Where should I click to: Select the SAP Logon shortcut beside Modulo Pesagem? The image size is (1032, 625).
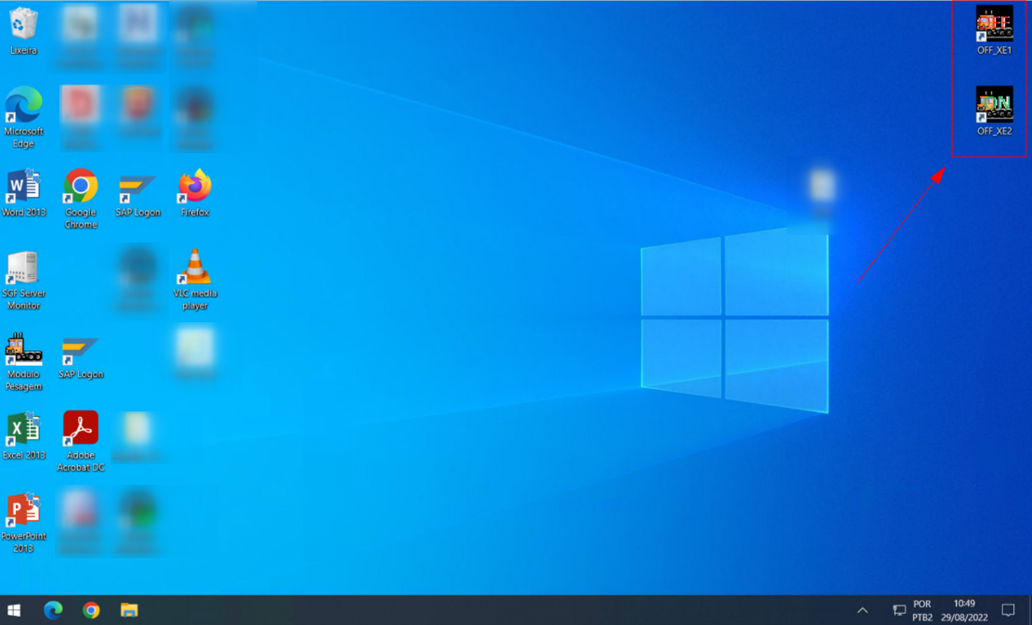point(80,358)
